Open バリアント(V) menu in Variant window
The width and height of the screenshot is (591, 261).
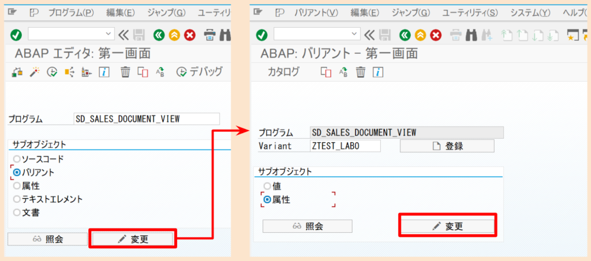317,13
